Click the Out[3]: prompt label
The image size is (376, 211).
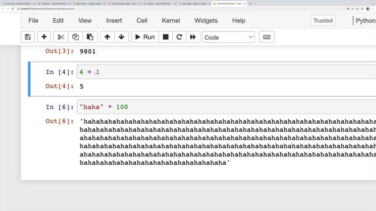click(x=59, y=51)
